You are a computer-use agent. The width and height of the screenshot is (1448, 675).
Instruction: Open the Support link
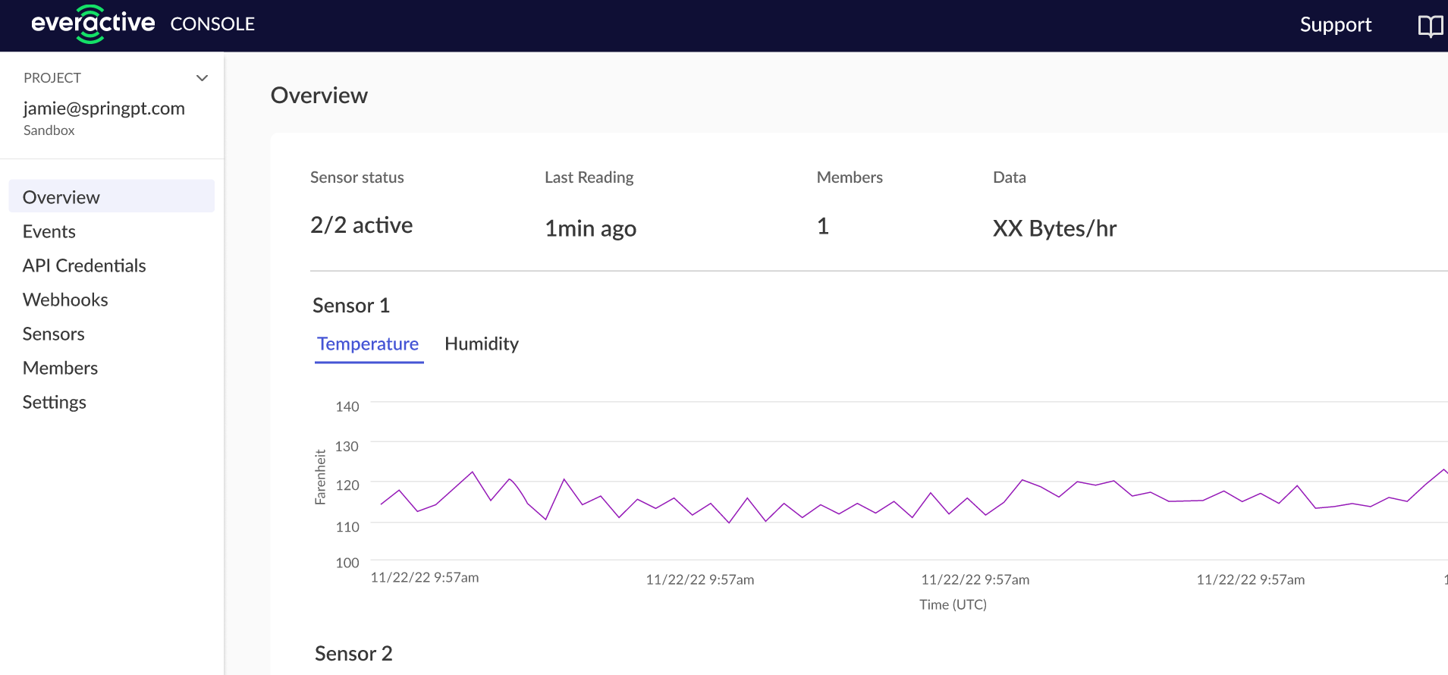tap(1335, 25)
